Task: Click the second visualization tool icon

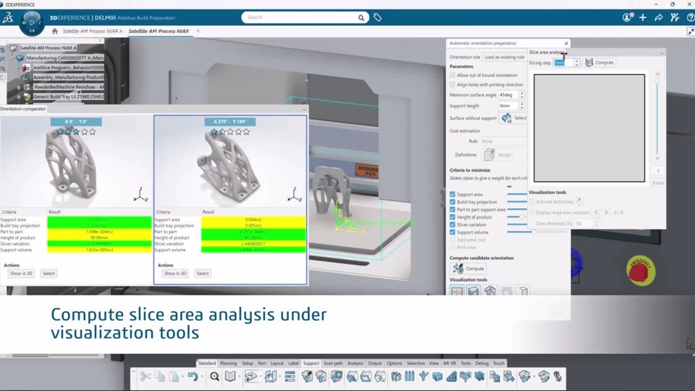Action: click(x=473, y=291)
